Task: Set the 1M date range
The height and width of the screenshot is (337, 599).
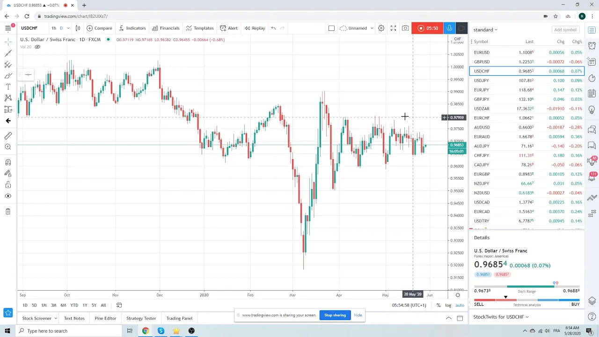Action: coord(44,305)
